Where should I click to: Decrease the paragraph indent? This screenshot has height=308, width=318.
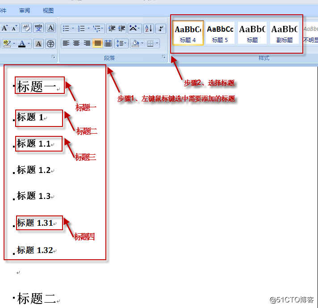coord(112,29)
